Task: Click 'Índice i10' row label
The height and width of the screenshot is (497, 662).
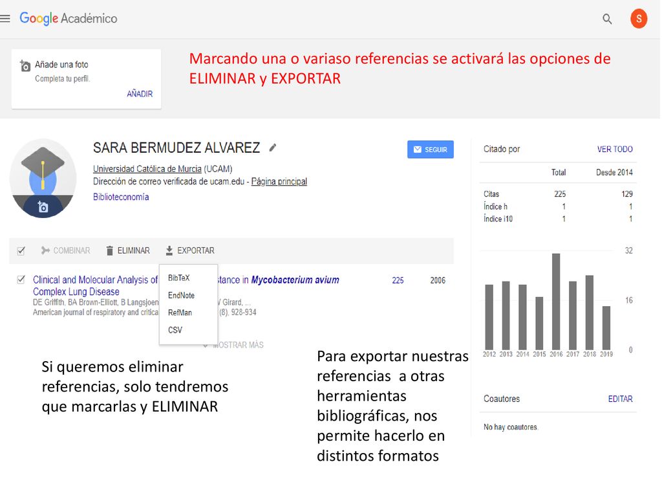Action: click(x=498, y=219)
